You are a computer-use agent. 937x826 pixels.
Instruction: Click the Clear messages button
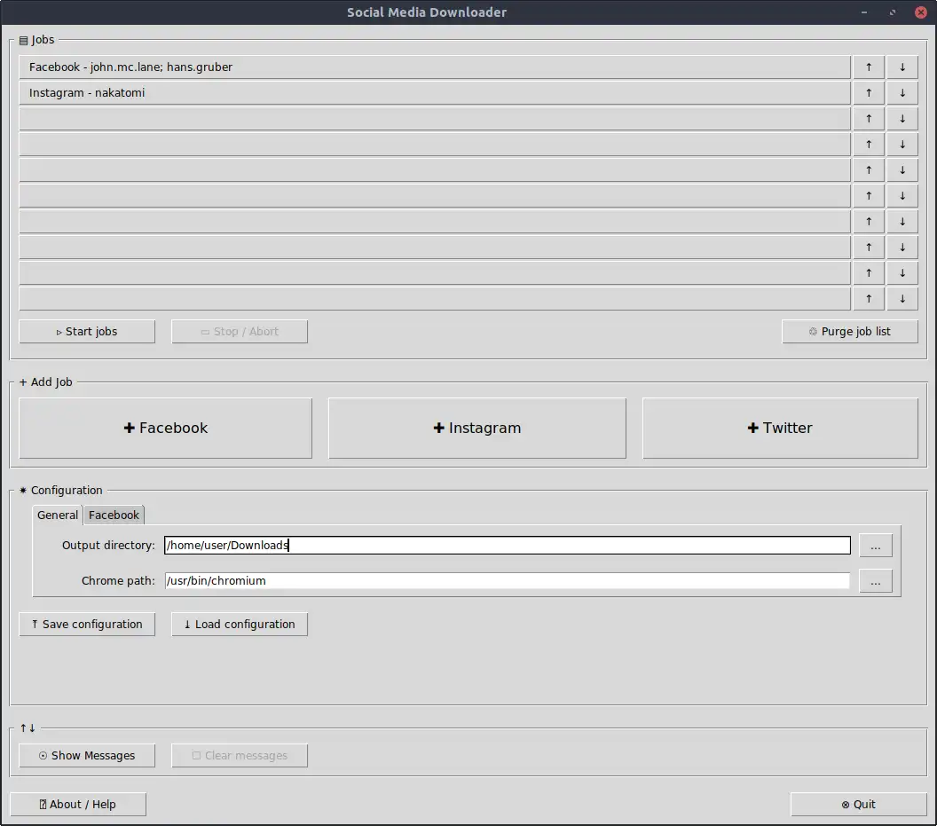[240, 756]
